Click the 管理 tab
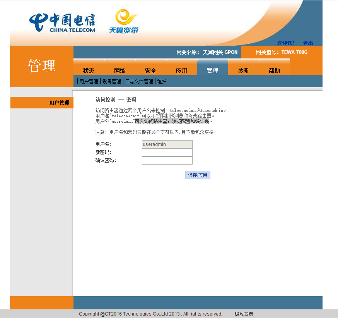The image size is (338, 326). pos(212,70)
